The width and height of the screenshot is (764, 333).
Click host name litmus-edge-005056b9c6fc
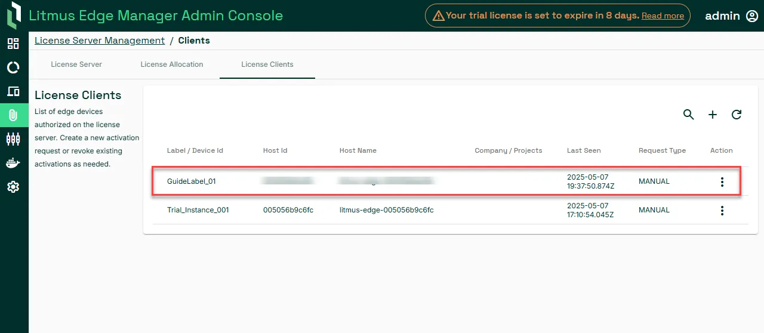387,210
